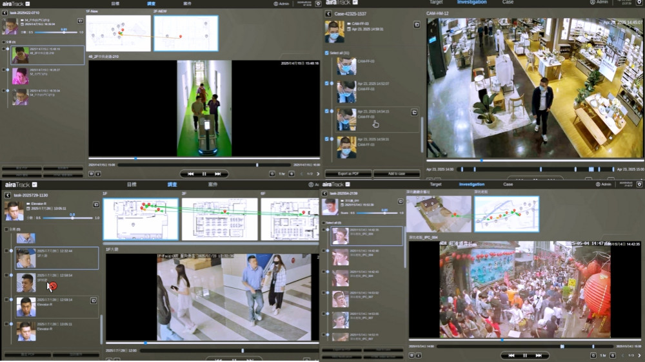
Task: Pause playback in the green corridor video
Action: click(204, 174)
